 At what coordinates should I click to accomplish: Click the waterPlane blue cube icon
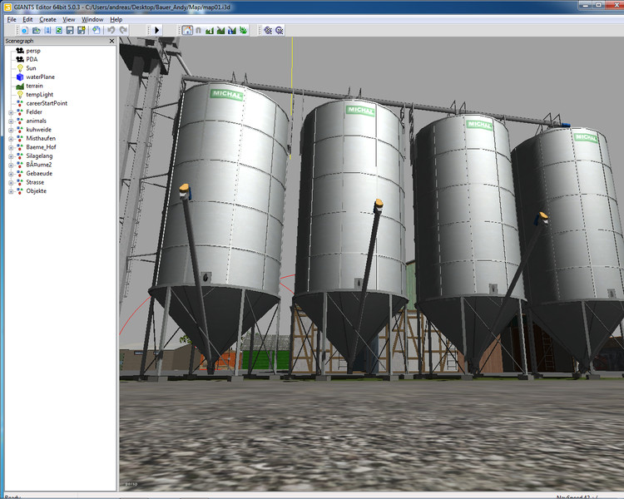pos(20,77)
